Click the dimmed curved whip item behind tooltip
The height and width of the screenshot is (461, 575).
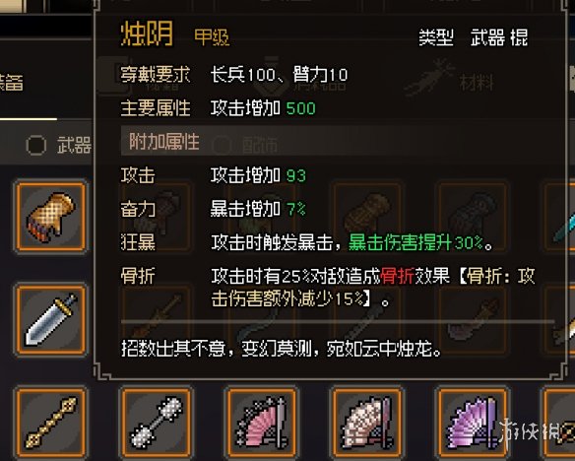coord(261,320)
